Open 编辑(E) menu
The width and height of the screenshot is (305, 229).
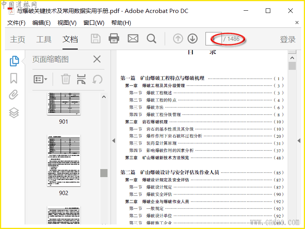42,23
